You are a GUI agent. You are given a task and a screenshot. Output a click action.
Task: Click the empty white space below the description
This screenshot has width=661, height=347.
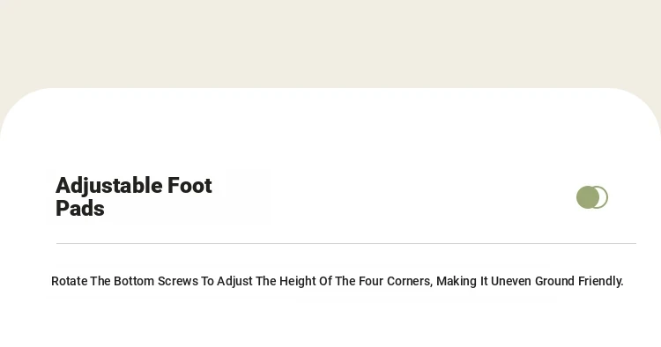click(x=330, y=322)
